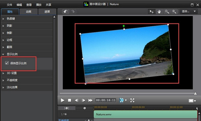
Task: Select the bottom-middle resize handle of the clip
Action: pos(129,79)
